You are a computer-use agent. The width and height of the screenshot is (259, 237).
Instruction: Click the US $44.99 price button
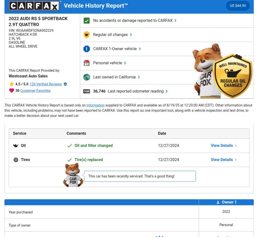pyautogui.click(x=238, y=6)
